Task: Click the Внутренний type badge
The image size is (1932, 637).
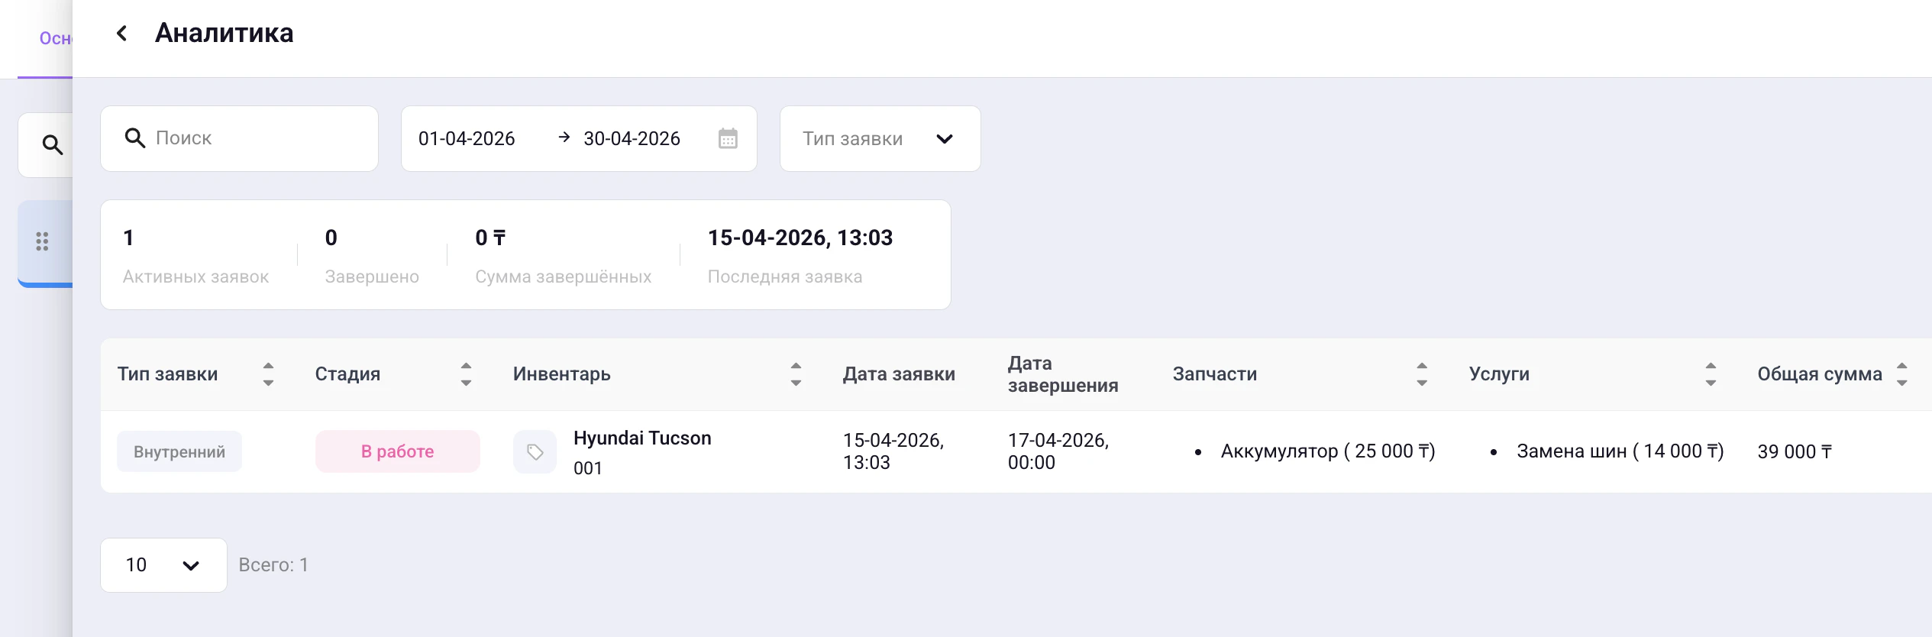Action: pyautogui.click(x=179, y=452)
